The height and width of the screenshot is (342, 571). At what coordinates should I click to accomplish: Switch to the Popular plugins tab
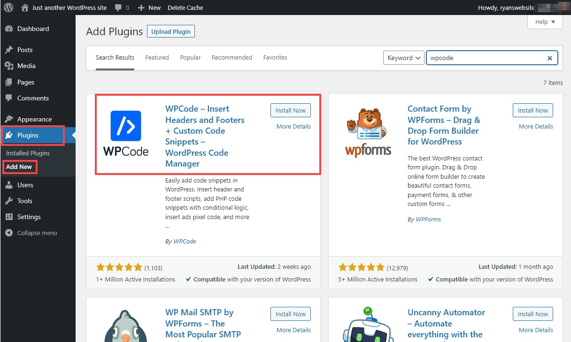tap(190, 57)
